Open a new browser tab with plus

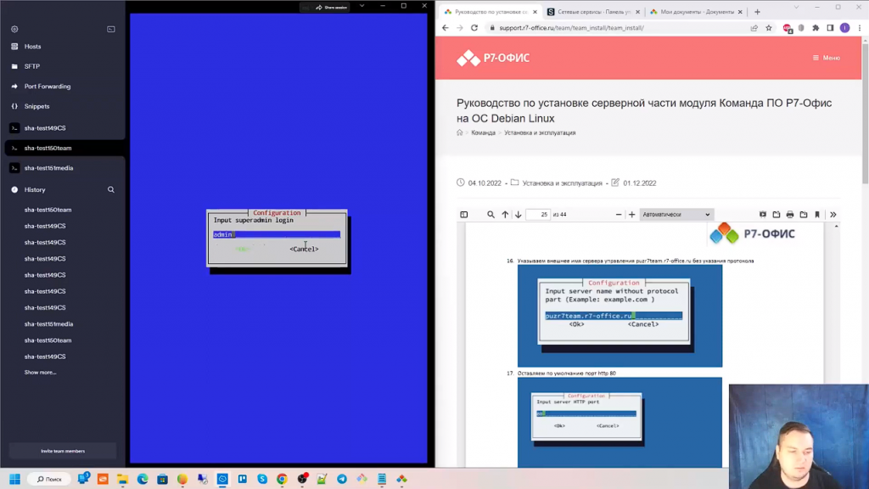pos(757,12)
